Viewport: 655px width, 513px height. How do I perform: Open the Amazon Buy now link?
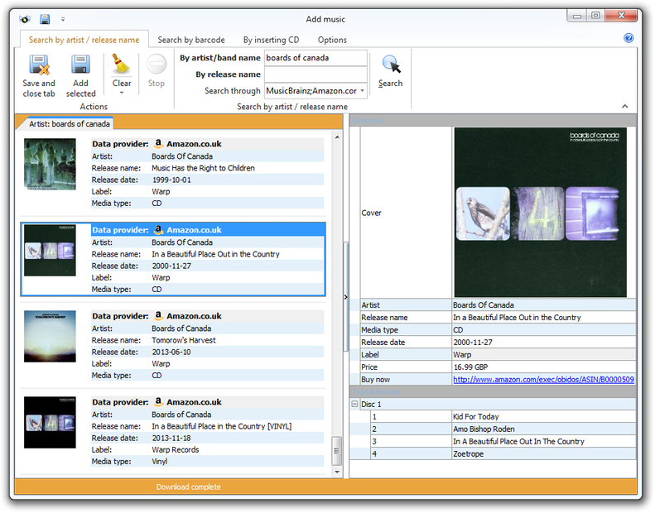(543, 380)
